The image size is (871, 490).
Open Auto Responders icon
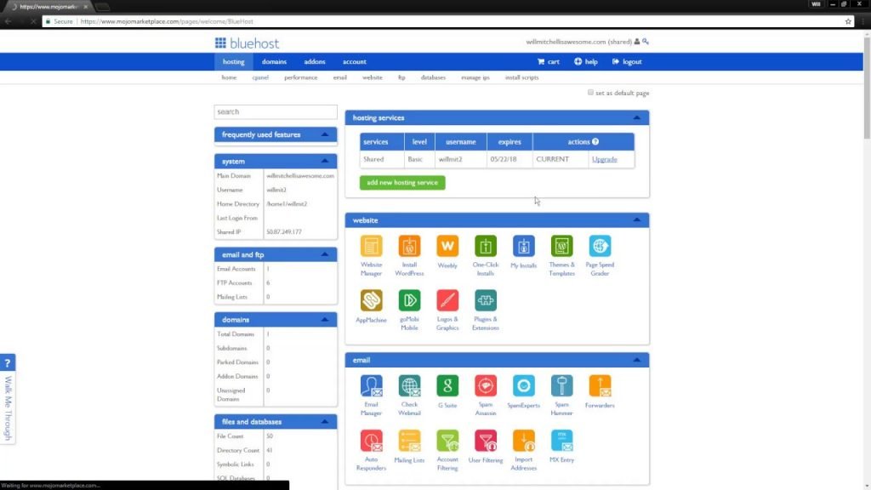[371, 441]
